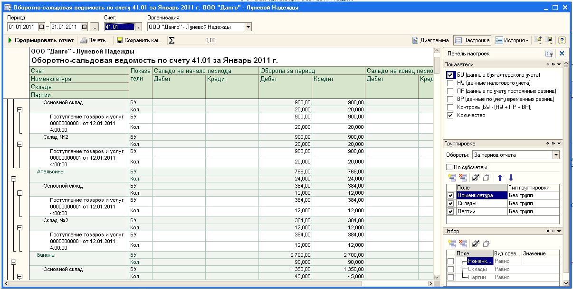Toggle the По субсчетам checkbox

449,167
